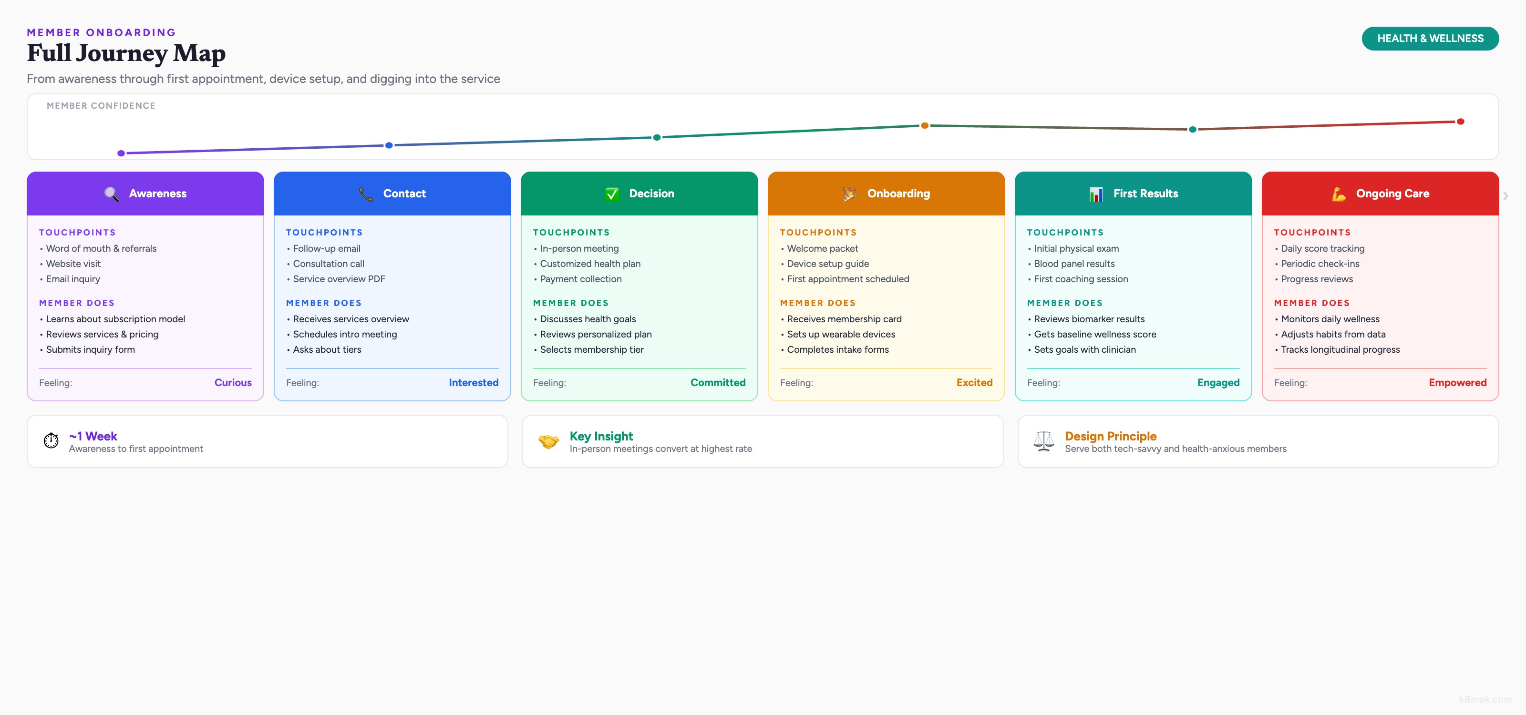
Task: Click the Full Journey Map title
Action: click(x=126, y=53)
